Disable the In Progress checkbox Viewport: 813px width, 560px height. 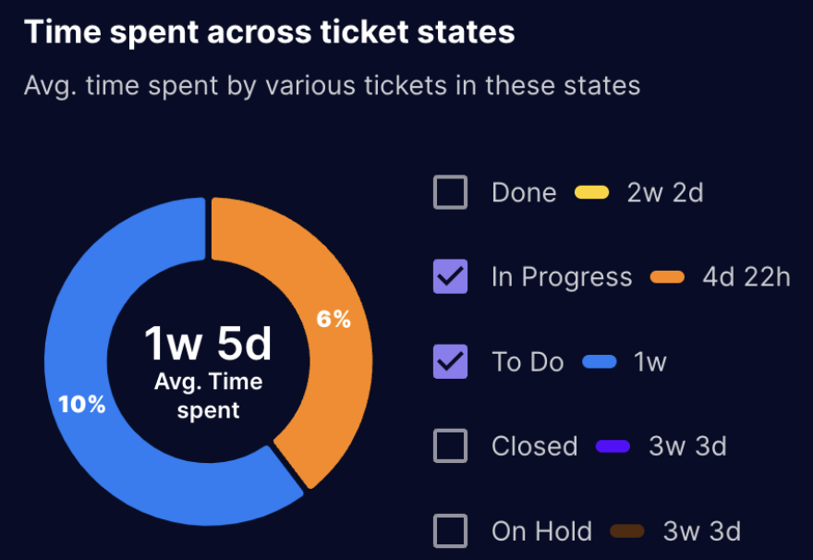450,276
